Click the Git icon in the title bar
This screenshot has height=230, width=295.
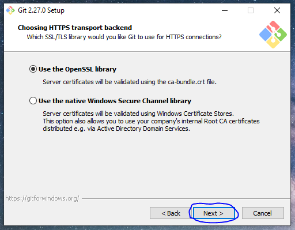coord(10,10)
